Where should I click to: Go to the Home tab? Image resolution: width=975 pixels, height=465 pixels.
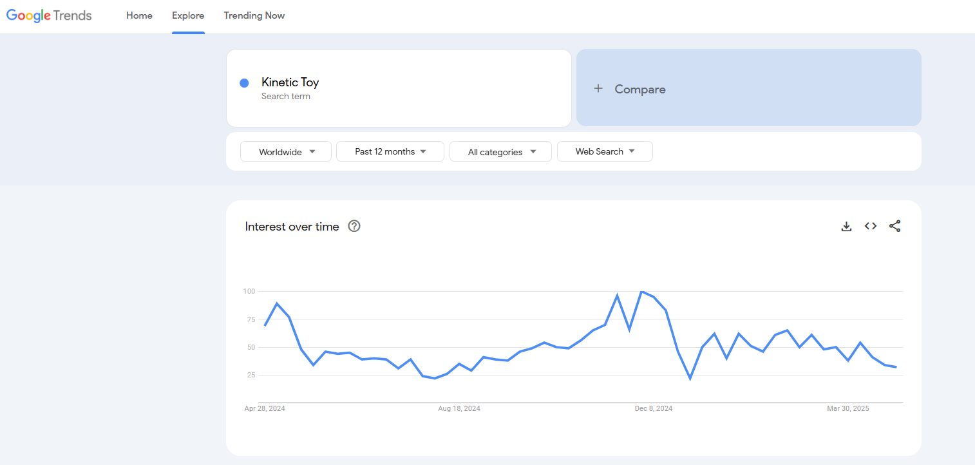(x=139, y=15)
